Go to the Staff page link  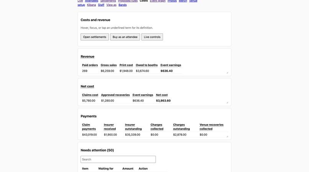click(x=101, y=5)
